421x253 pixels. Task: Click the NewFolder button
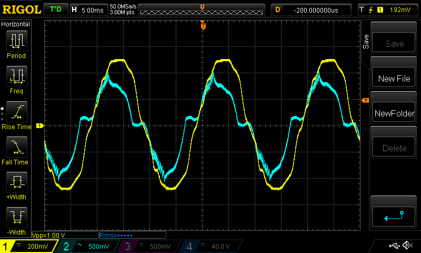point(394,113)
